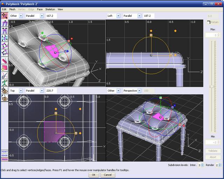This screenshot has width=224, height=179.
Task: Click the OK button
Action: coord(93,175)
